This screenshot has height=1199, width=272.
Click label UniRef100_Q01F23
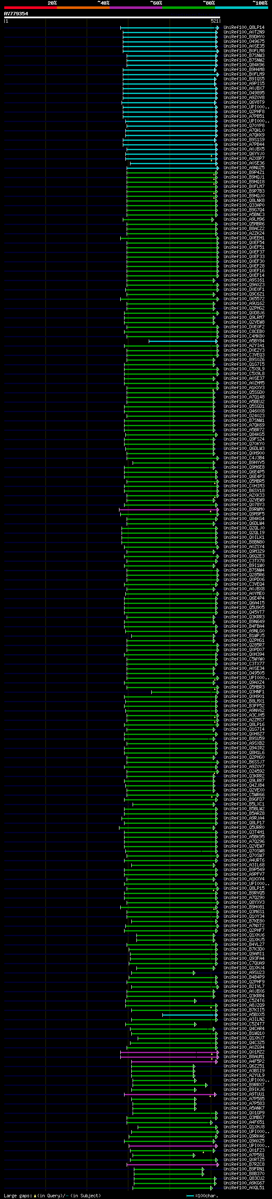[x=244, y=1150]
